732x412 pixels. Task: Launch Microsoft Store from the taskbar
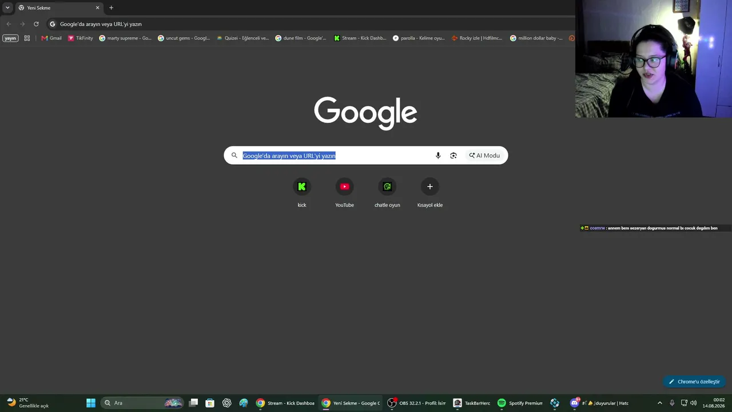coord(210,403)
